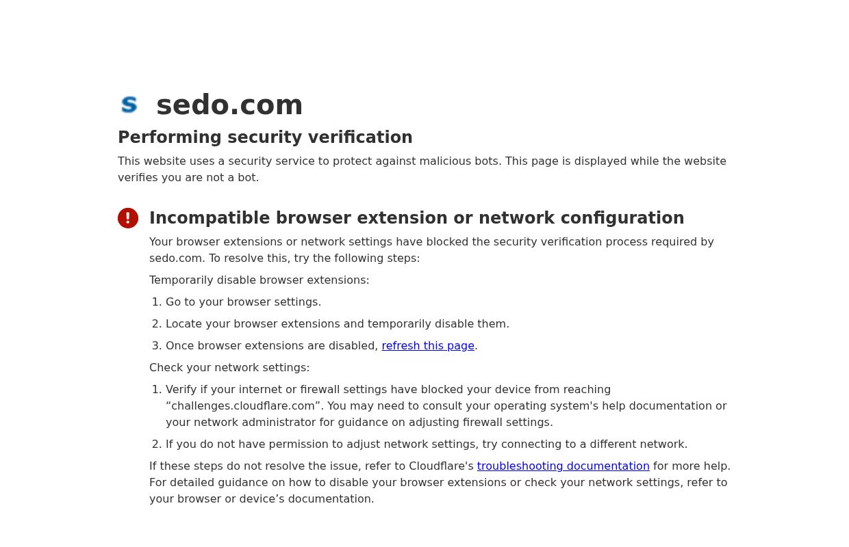Click the blue Sedo logo icon
849x547 pixels.
[129, 105]
